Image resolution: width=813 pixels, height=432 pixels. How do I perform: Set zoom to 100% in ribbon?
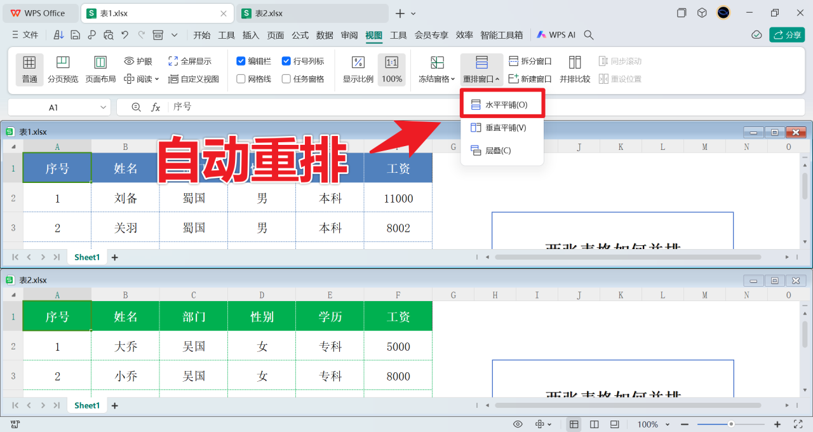pyautogui.click(x=392, y=70)
